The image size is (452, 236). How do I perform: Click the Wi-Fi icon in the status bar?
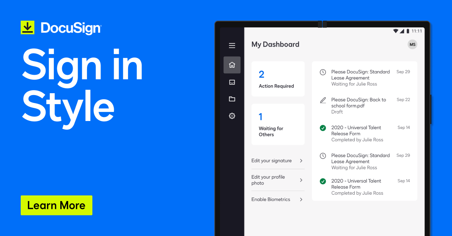pos(396,31)
